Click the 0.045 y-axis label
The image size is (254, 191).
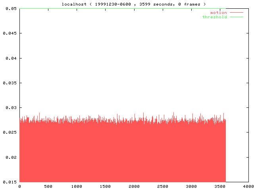click(x=7, y=33)
